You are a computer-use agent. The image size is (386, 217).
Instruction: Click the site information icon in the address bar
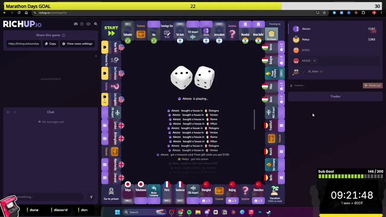click(x=35, y=13)
